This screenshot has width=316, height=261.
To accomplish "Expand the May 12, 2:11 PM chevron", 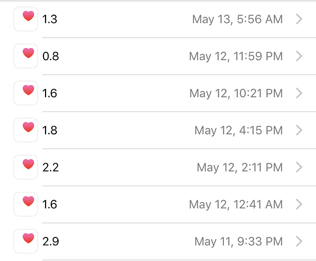I will point(299,167).
